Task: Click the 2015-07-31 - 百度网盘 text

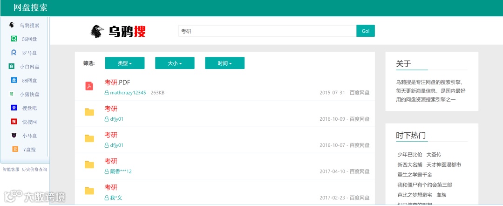Action: point(345,93)
